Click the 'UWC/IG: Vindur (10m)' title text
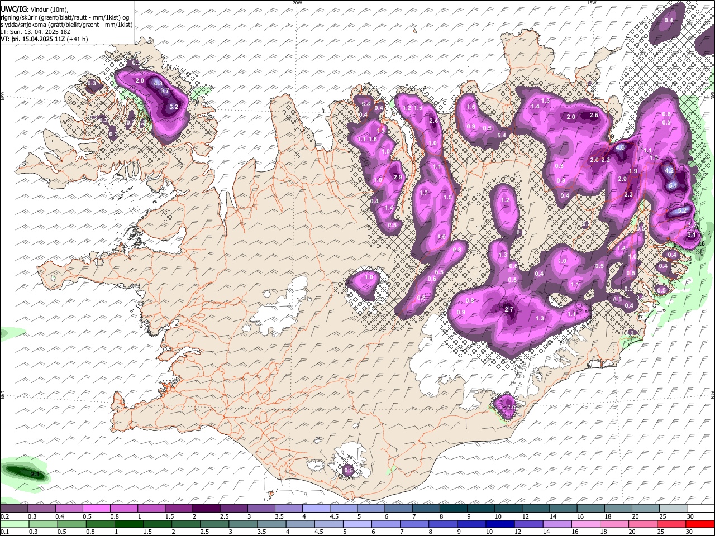The image size is (715, 536). tap(35, 9)
